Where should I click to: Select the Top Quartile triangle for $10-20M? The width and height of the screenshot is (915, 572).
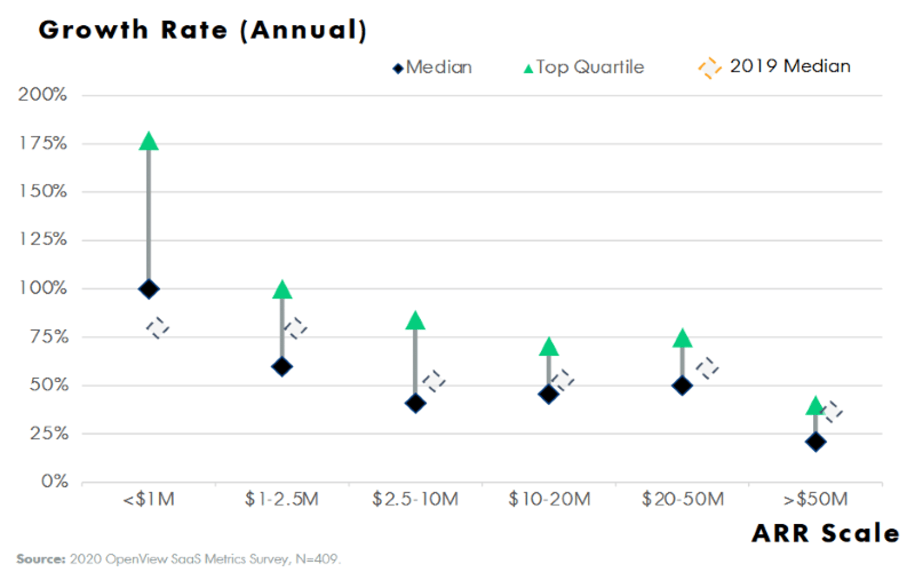pyautogui.click(x=549, y=347)
